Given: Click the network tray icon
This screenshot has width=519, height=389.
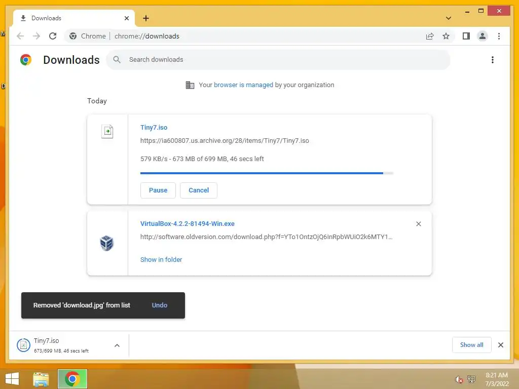Looking at the screenshot, I should (471, 379).
